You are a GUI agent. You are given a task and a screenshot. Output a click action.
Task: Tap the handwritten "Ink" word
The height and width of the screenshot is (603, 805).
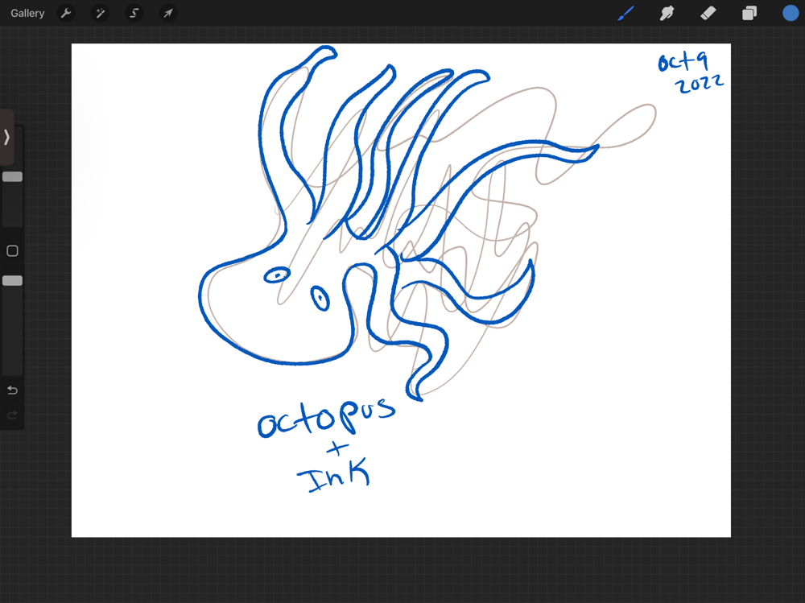(x=334, y=477)
